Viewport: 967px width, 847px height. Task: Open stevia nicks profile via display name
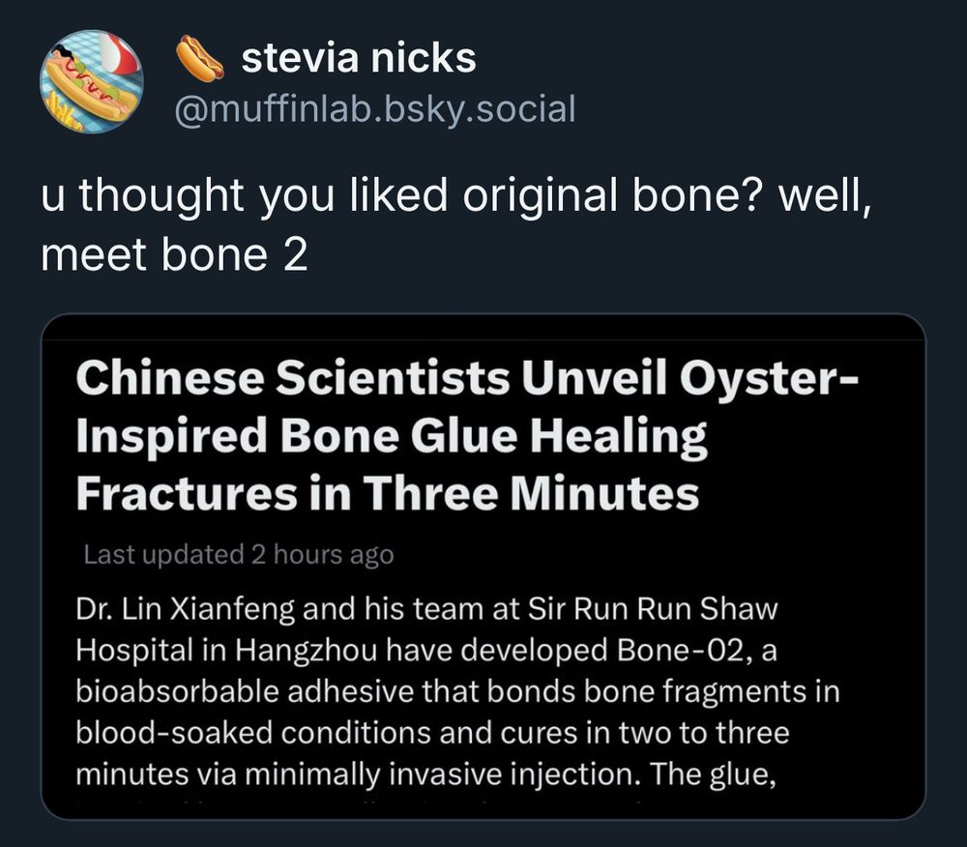click(x=357, y=56)
